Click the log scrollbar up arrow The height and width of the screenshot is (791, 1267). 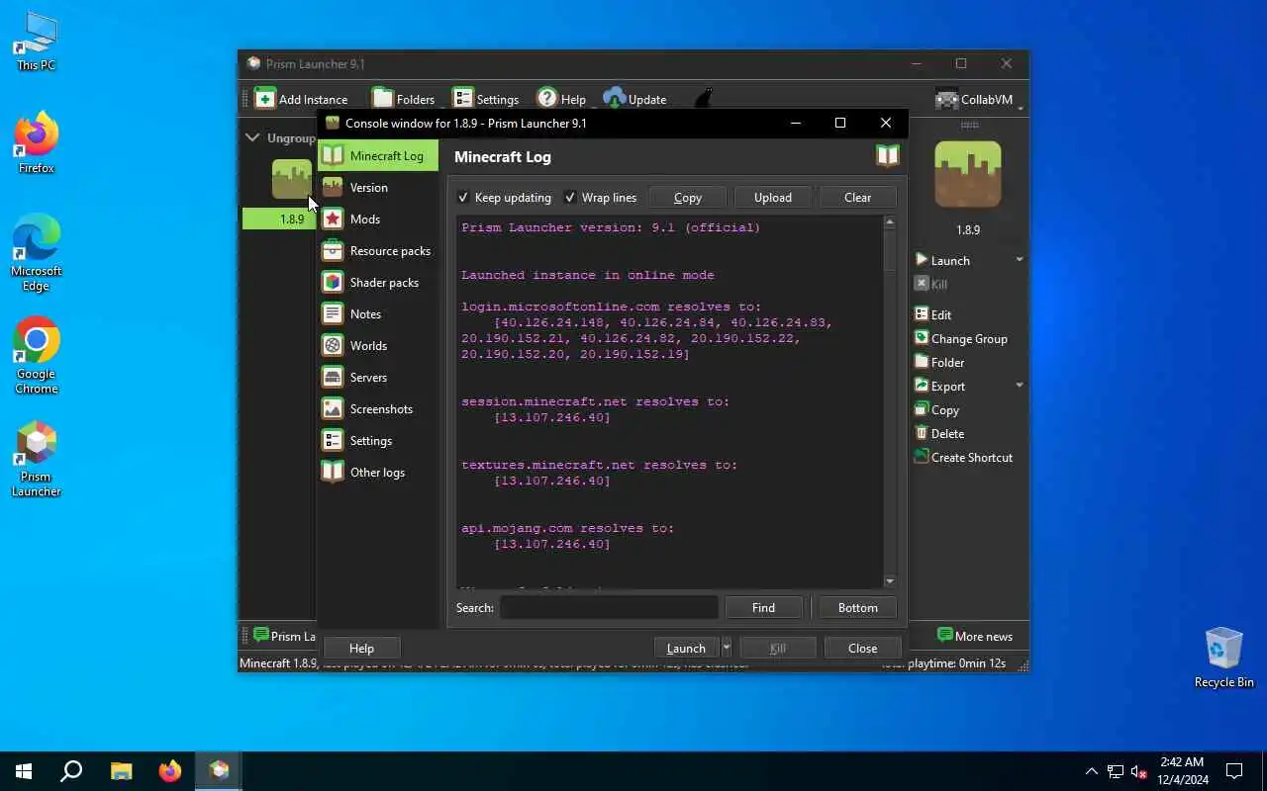pos(889,222)
